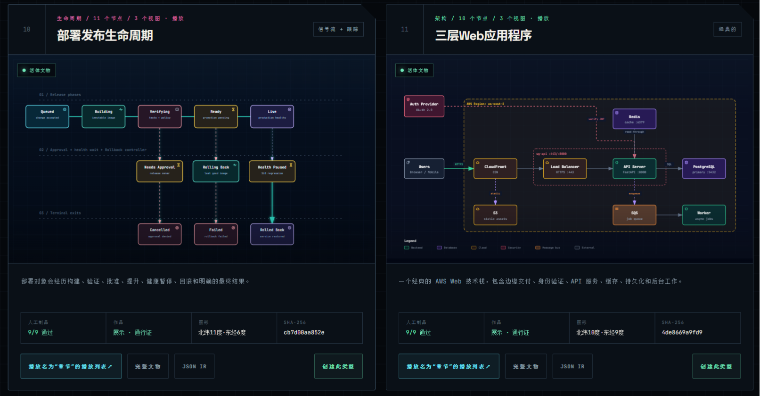This screenshot has width=760, height=396.
Task: Click the Ready node with hourglass icon
Action: 216,116
